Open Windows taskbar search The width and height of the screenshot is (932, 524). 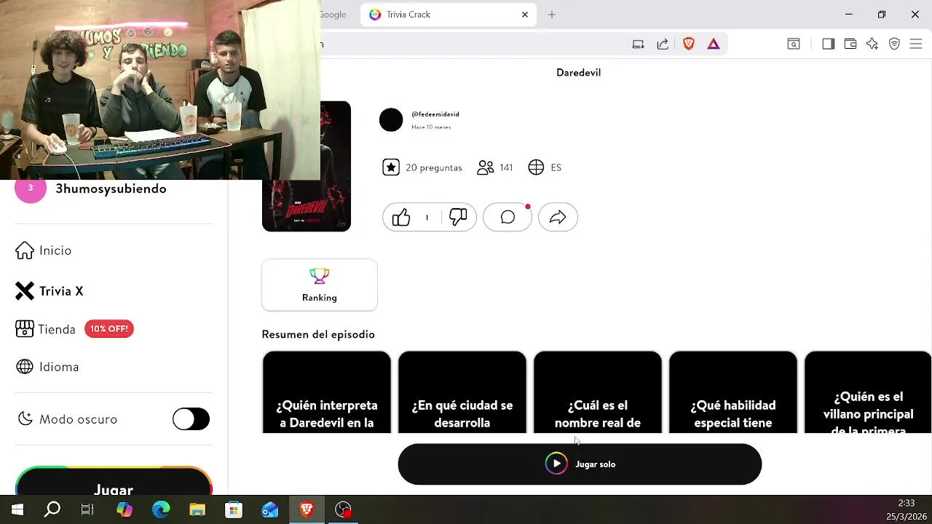pyautogui.click(x=52, y=509)
